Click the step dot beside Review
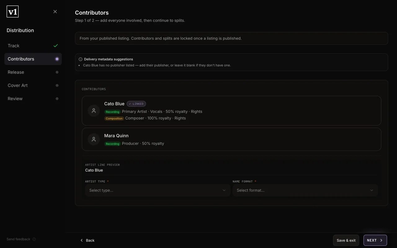The image size is (397, 248). click(x=57, y=99)
